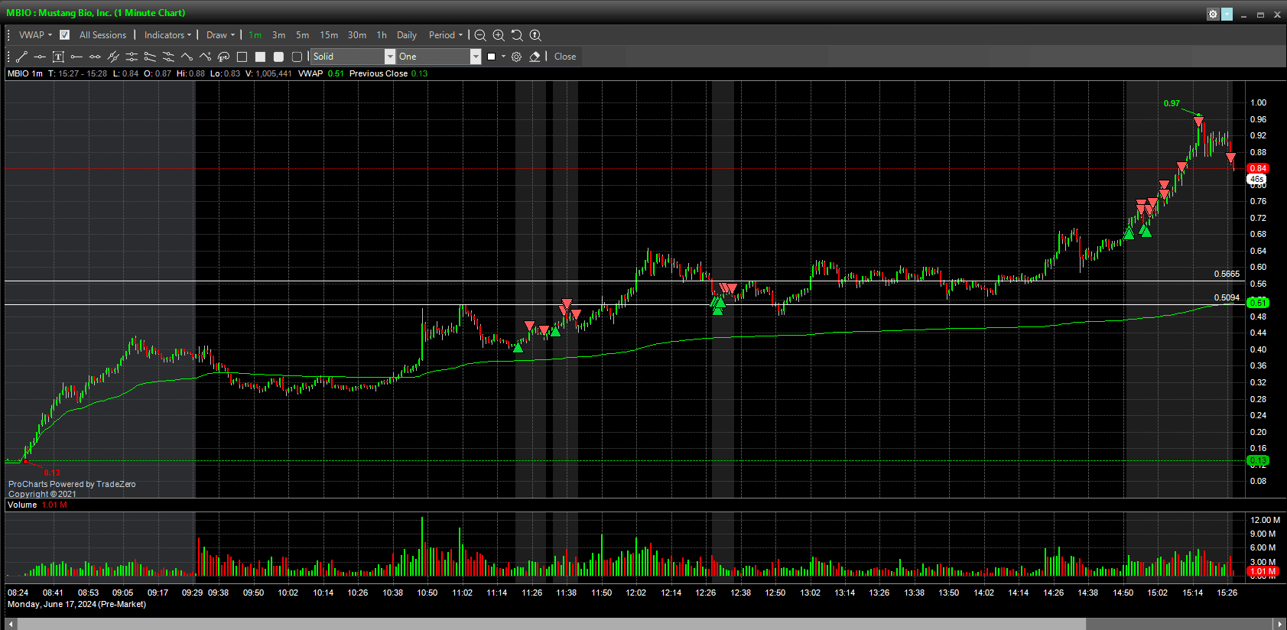Click the 0.5665 horizontal level label
1287x630 pixels.
point(1227,274)
